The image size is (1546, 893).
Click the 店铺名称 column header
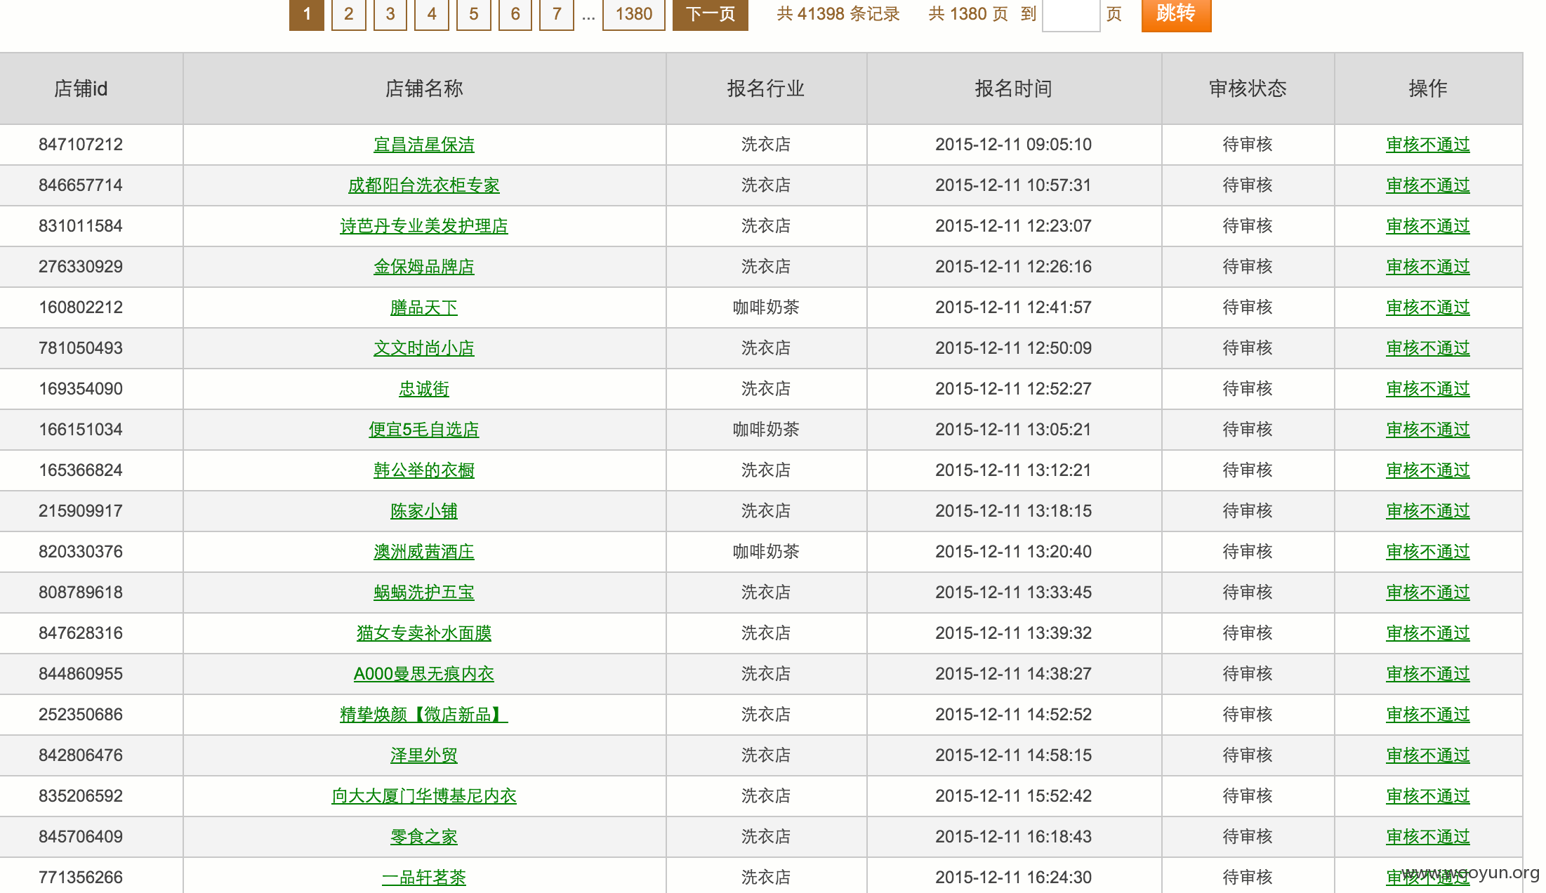[x=424, y=88]
